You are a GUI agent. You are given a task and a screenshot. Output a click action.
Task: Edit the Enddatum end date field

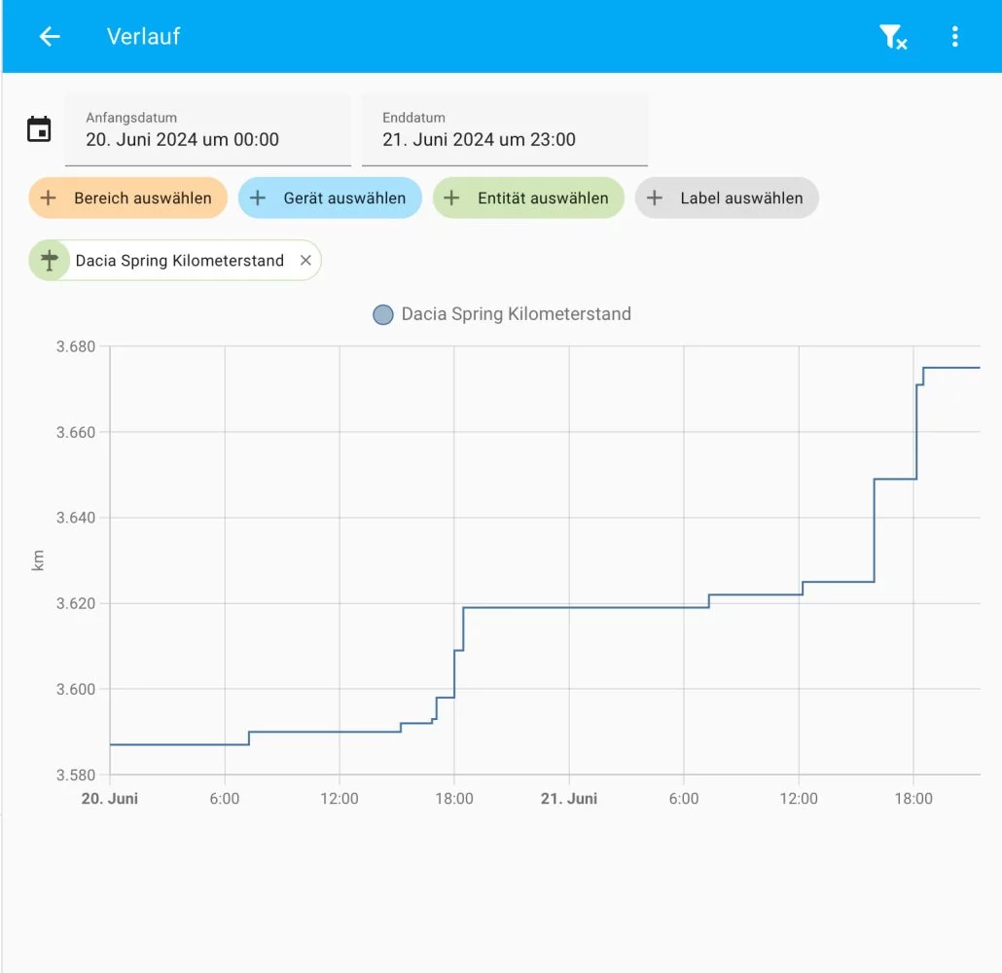point(505,130)
